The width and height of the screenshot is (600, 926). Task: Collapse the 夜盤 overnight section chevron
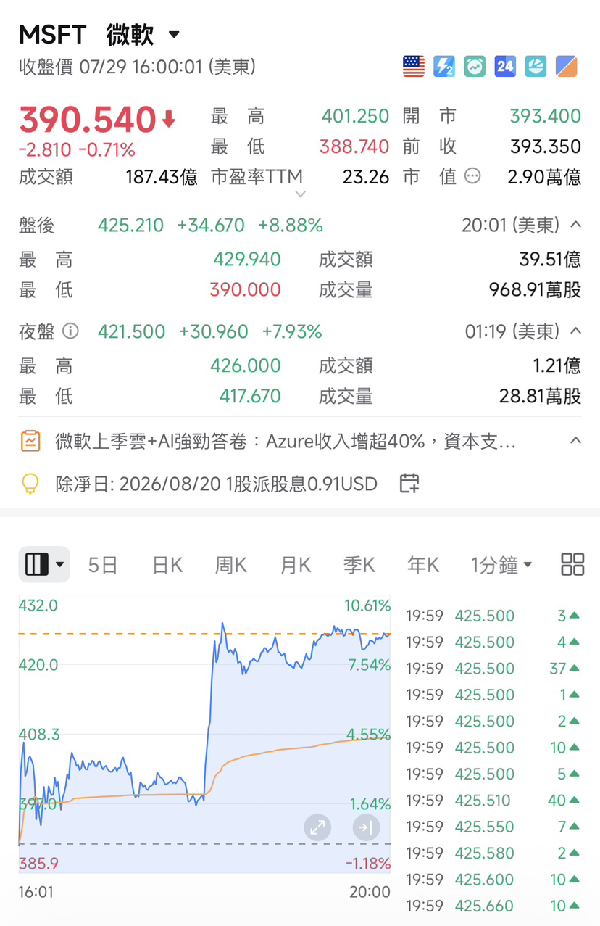[575, 331]
